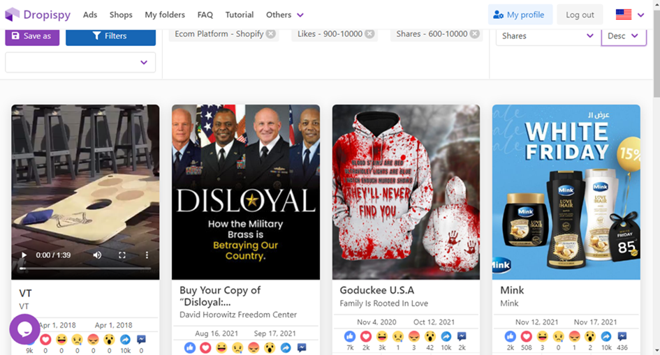Expand the empty saved-search dropdown
Viewport: 660px width, 355px height.
pos(80,62)
